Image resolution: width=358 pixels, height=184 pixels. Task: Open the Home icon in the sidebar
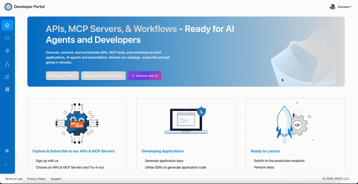(7, 25)
